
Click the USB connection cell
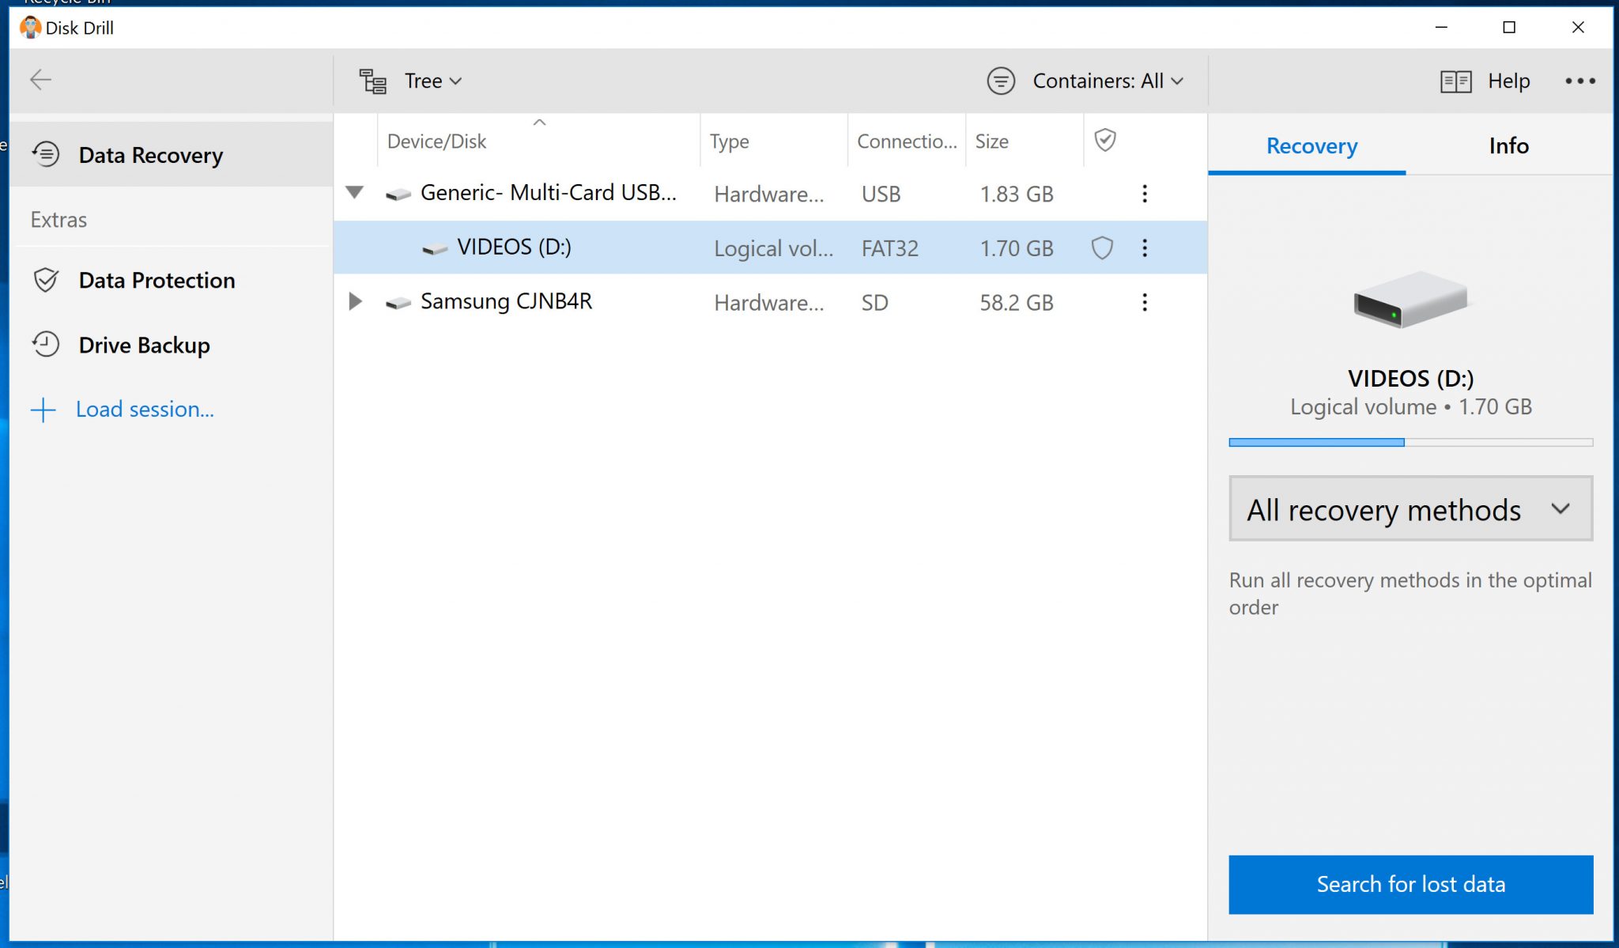point(881,195)
